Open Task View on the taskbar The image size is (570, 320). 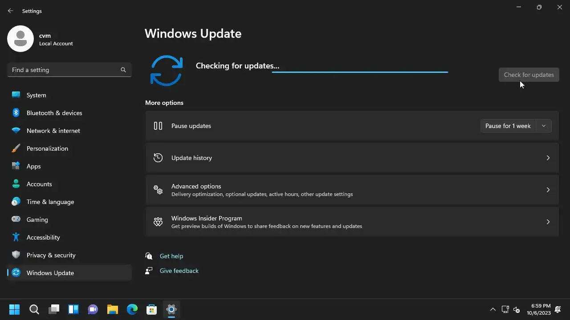coord(54,309)
